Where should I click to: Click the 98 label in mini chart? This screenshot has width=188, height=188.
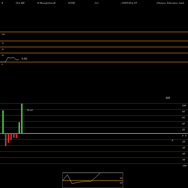(121, 178)
